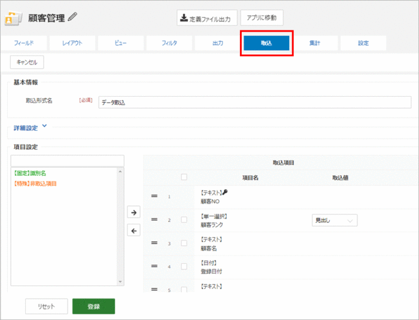Click the right arrow add button
This screenshot has width=419, height=320.
click(133, 212)
